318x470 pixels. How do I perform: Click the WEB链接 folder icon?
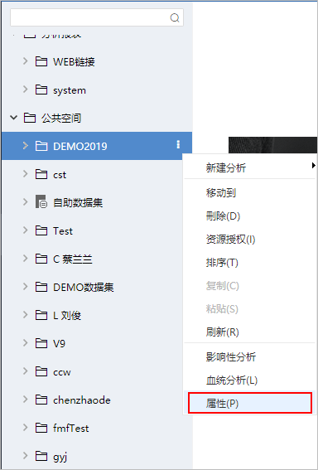41,61
